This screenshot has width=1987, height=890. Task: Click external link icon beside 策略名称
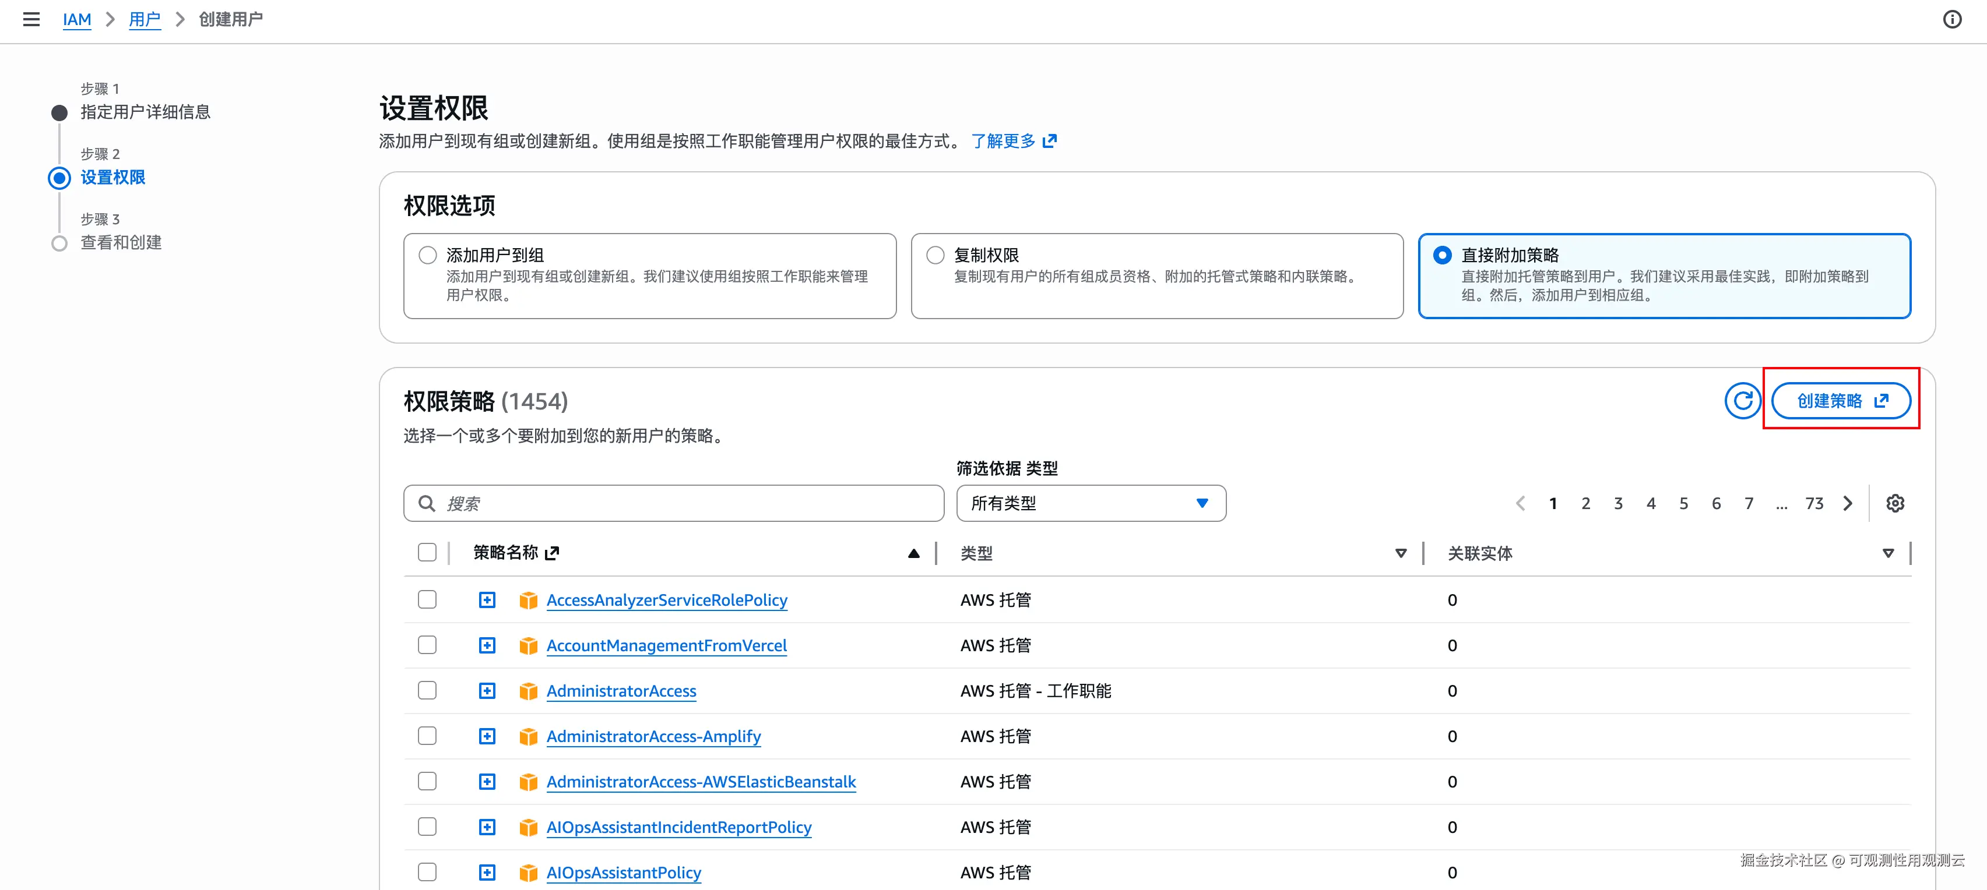(x=551, y=553)
